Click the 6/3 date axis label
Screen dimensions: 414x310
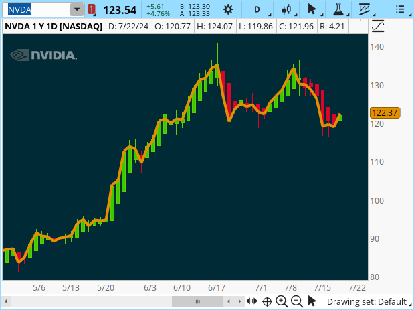(x=150, y=287)
